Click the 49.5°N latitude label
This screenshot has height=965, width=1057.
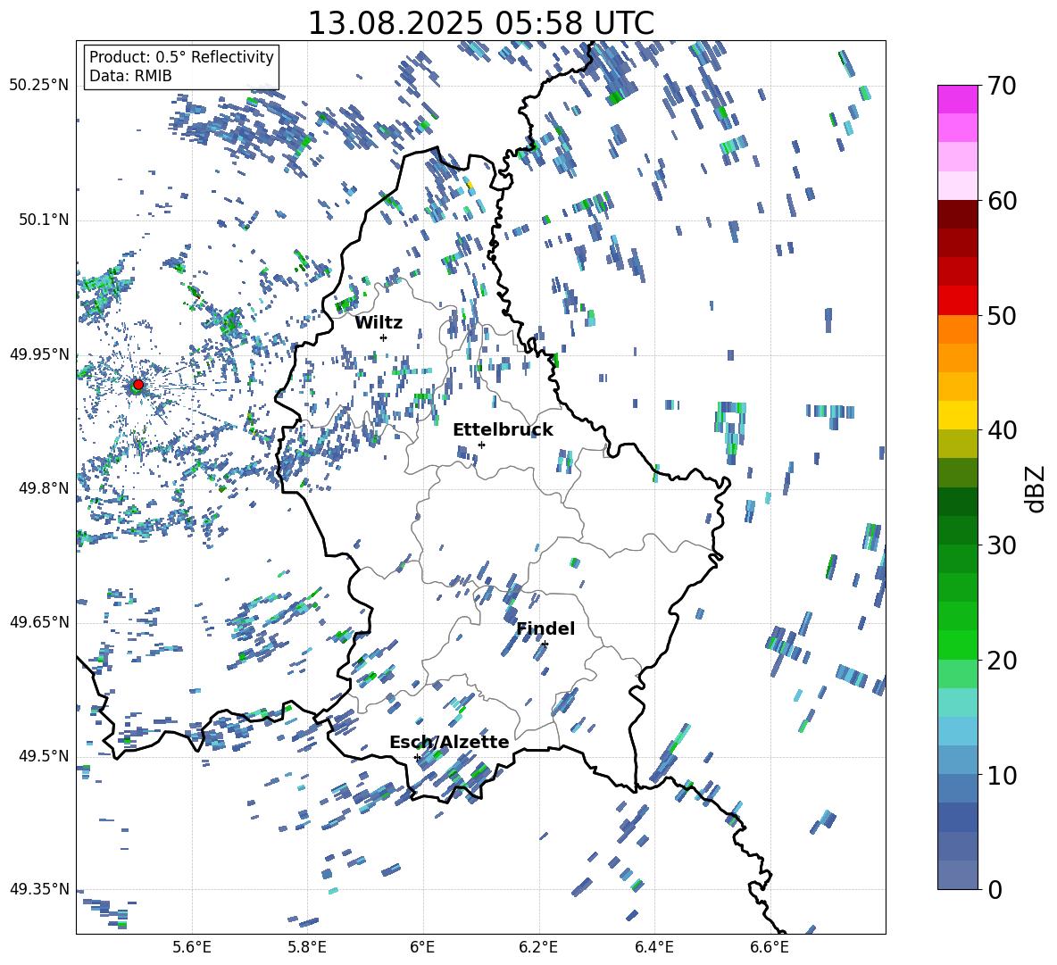point(43,755)
